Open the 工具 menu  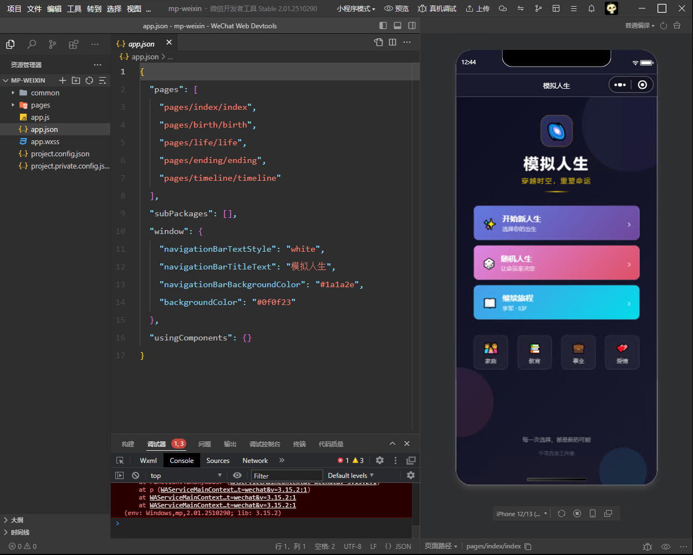point(74,9)
